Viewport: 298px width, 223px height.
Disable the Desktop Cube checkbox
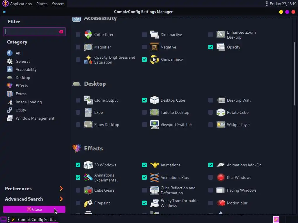[144, 100]
